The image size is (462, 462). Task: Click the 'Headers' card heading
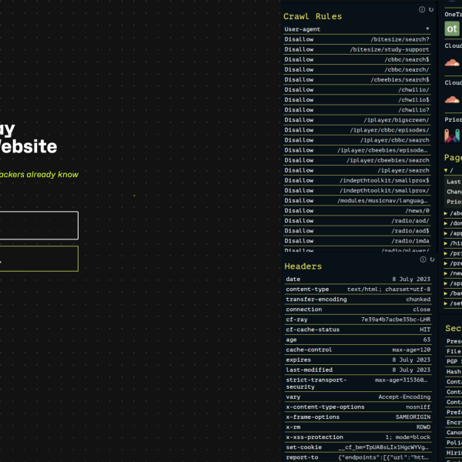[303, 266]
